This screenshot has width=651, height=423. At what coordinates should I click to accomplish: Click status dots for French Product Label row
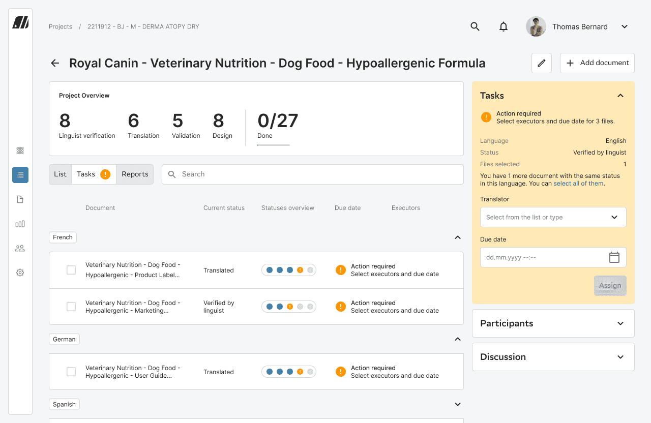tap(289, 270)
